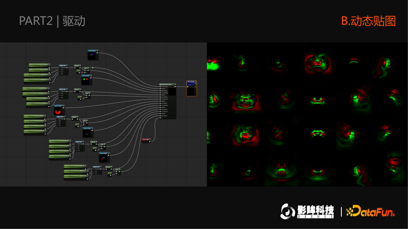Click the Output Result node input pin
Image resolution: width=408 pixels, height=229 pixels.
pyautogui.click(x=188, y=86)
